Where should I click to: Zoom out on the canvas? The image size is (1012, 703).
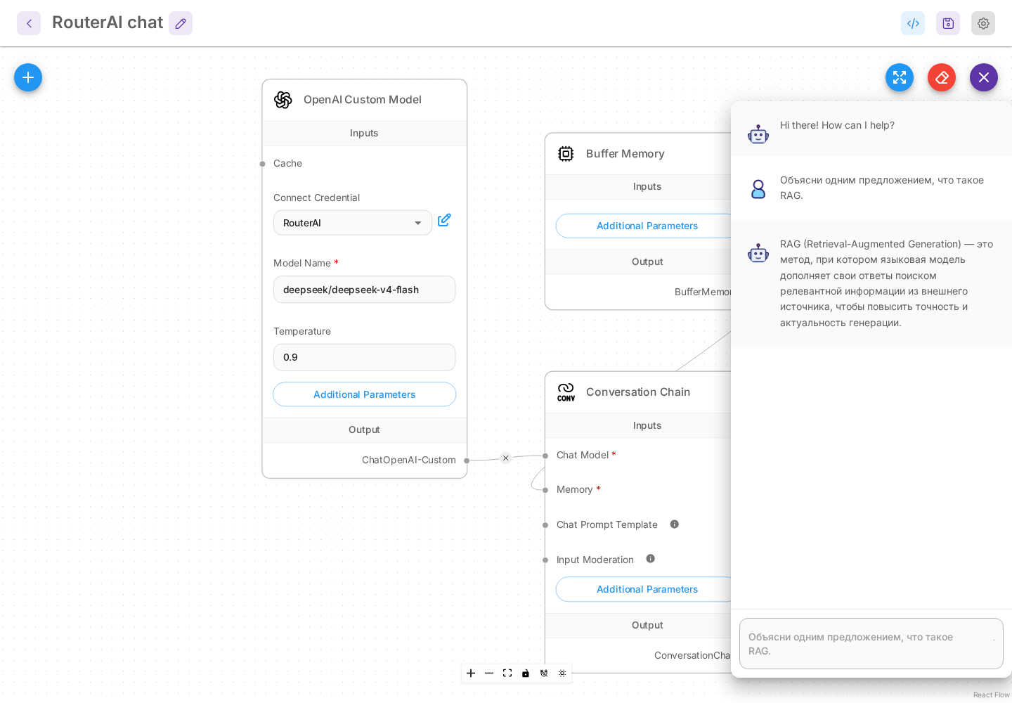click(x=489, y=673)
